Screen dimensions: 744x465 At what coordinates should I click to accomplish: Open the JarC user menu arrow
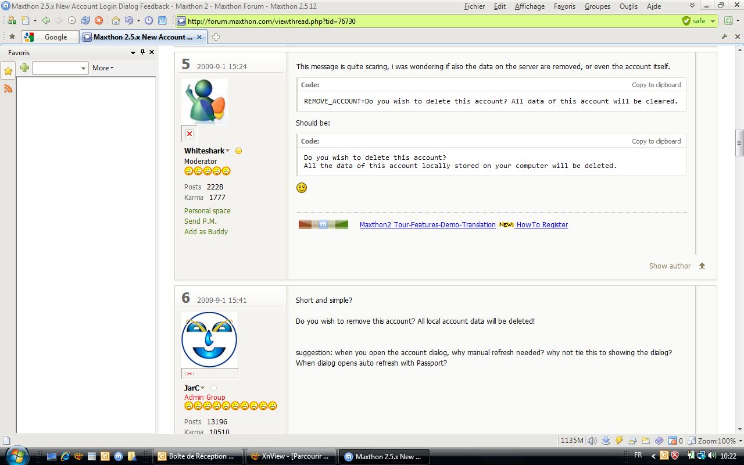[203, 388]
